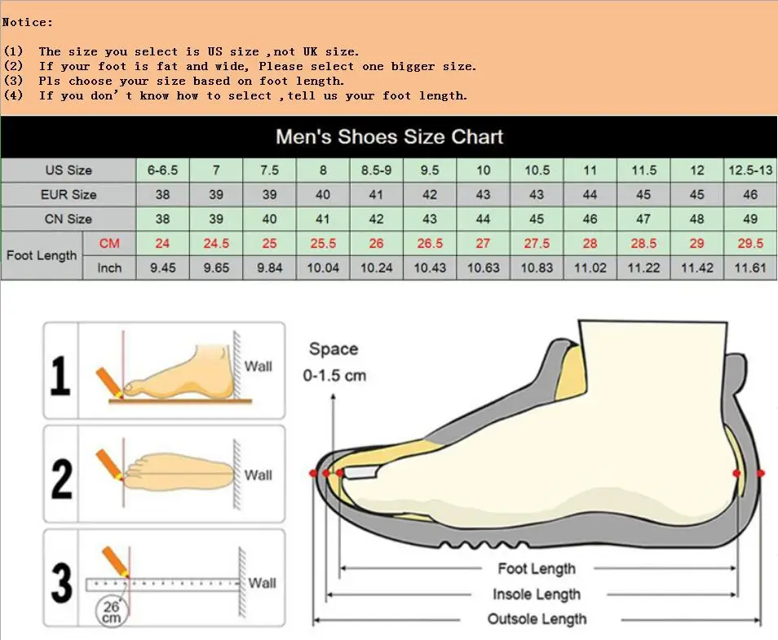The width and height of the screenshot is (778, 640).
Task: Select US size cell "9.5"
Action: [x=430, y=170]
